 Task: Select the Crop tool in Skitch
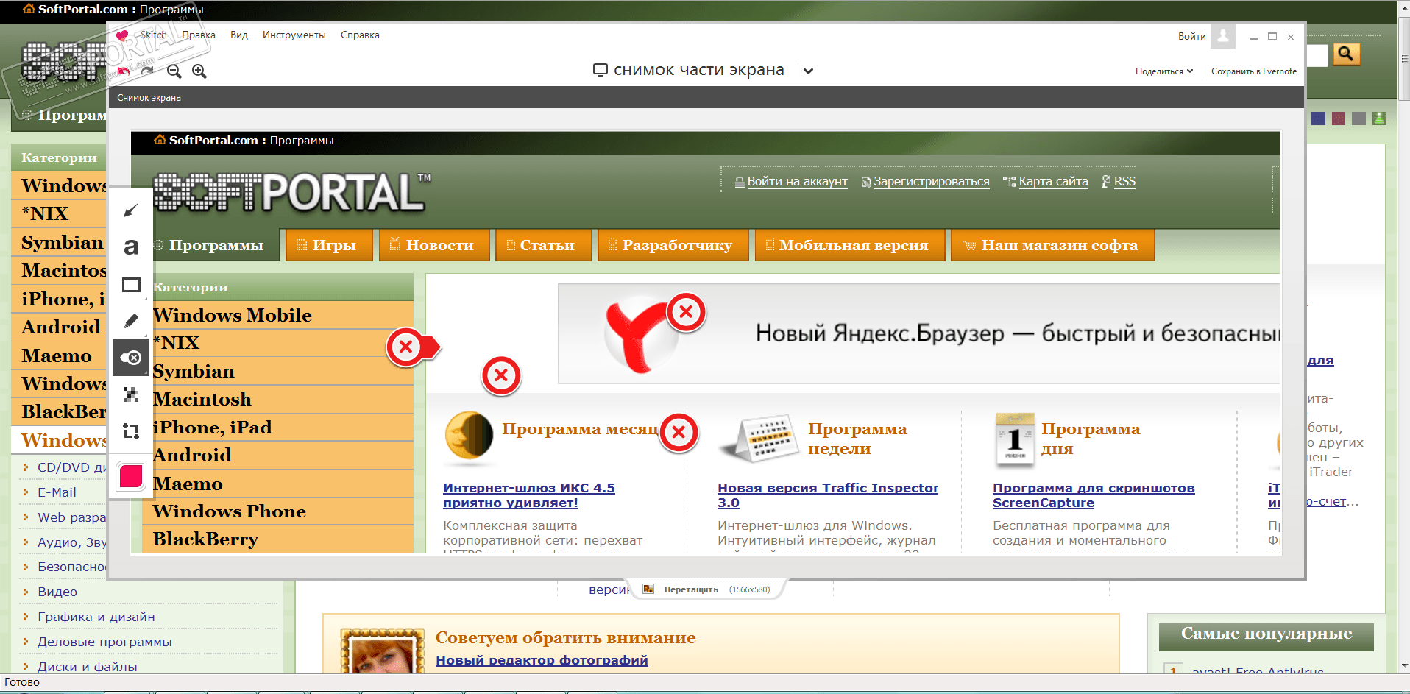tap(131, 431)
